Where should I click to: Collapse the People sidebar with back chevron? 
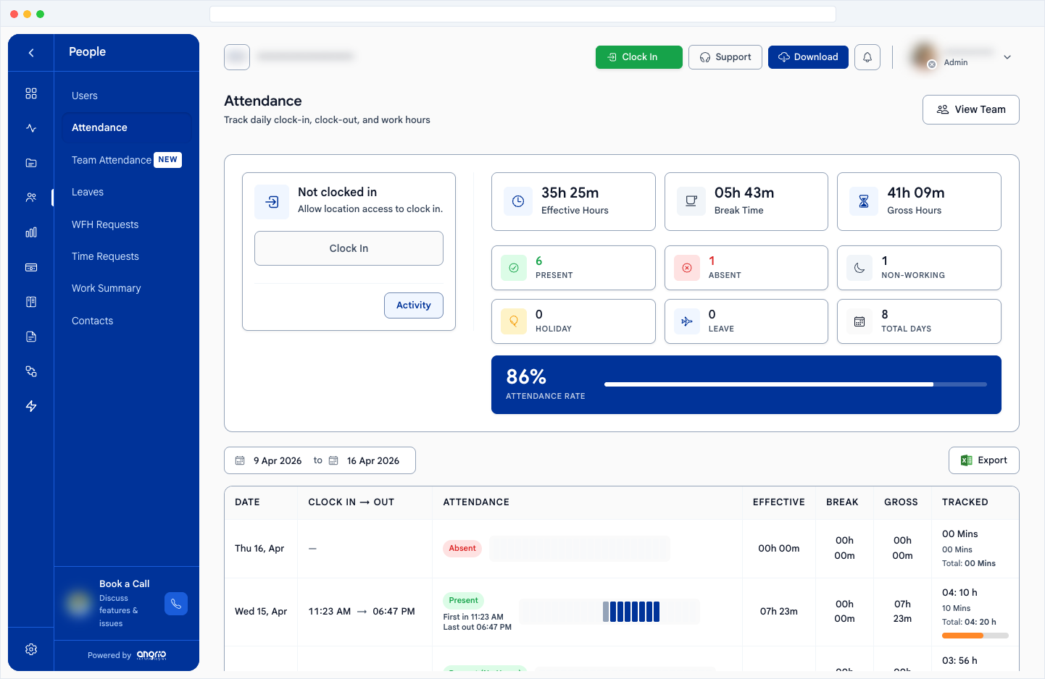(x=31, y=52)
